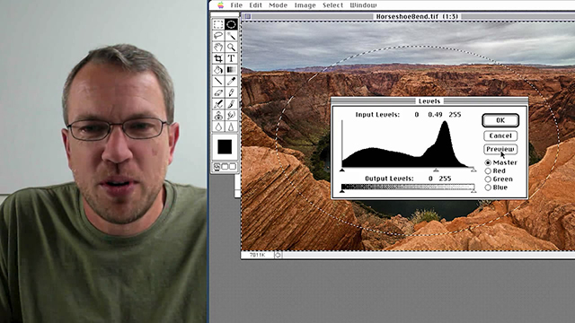Select the Paint Bucket tool

coord(218,70)
